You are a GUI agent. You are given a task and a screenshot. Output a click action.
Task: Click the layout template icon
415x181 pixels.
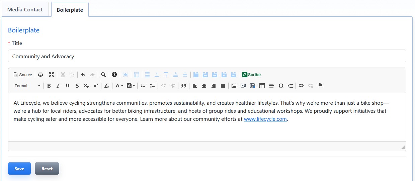[x=137, y=75]
